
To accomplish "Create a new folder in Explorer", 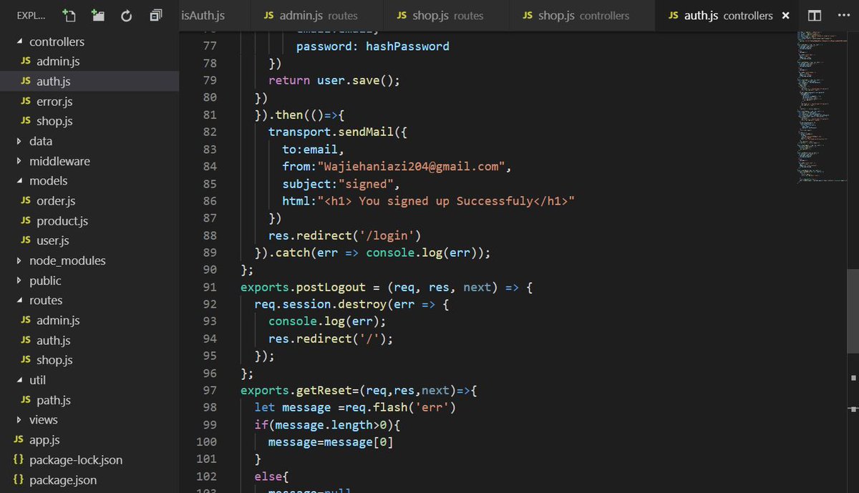I will 97,15.
